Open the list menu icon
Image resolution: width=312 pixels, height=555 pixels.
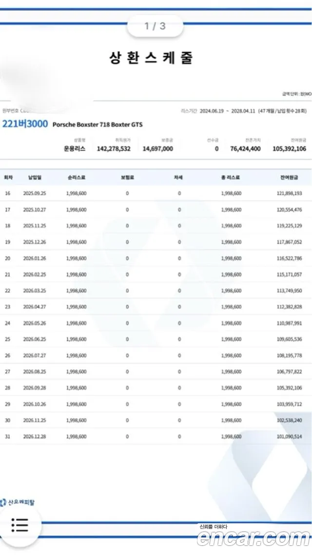(x=19, y=525)
